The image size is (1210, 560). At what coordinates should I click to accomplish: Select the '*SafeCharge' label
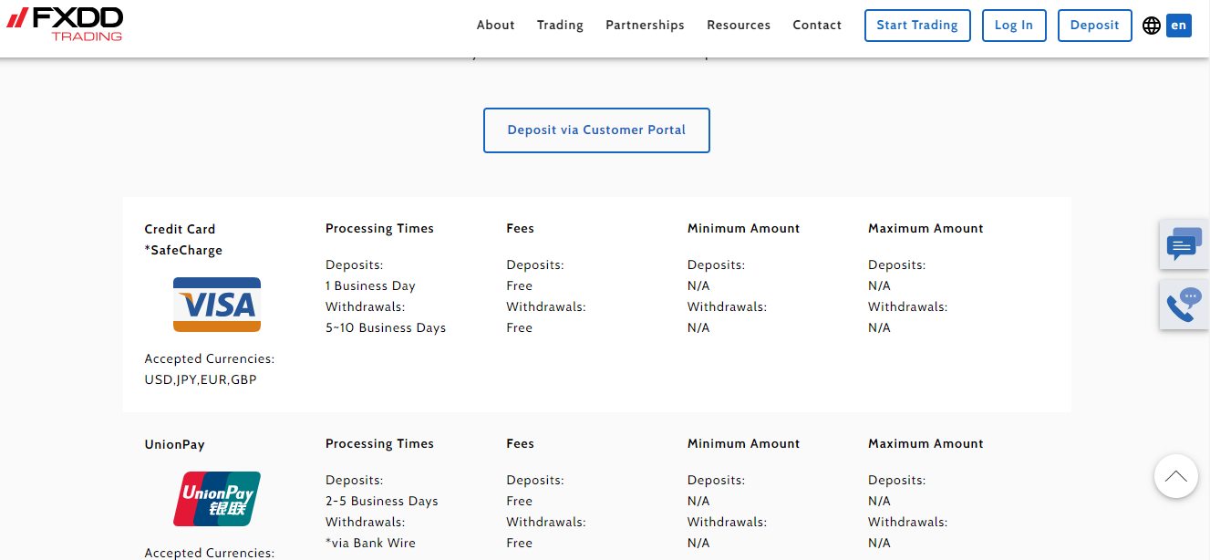coord(183,250)
